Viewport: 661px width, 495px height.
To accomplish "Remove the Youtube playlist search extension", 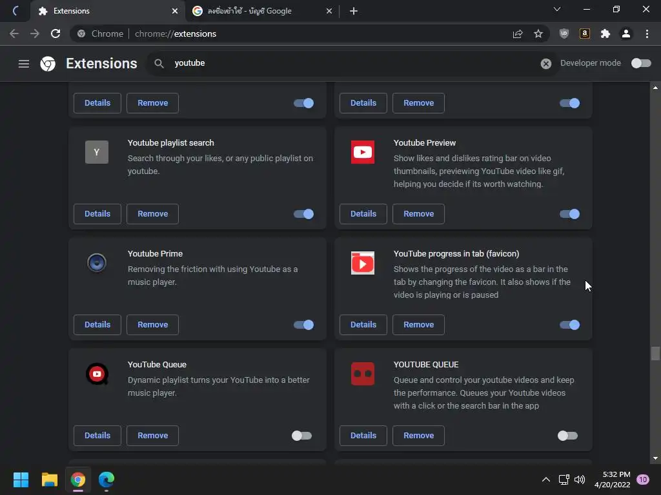I will (152, 214).
